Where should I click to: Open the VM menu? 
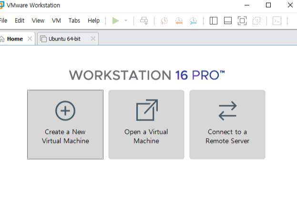[x=56, y=20]
